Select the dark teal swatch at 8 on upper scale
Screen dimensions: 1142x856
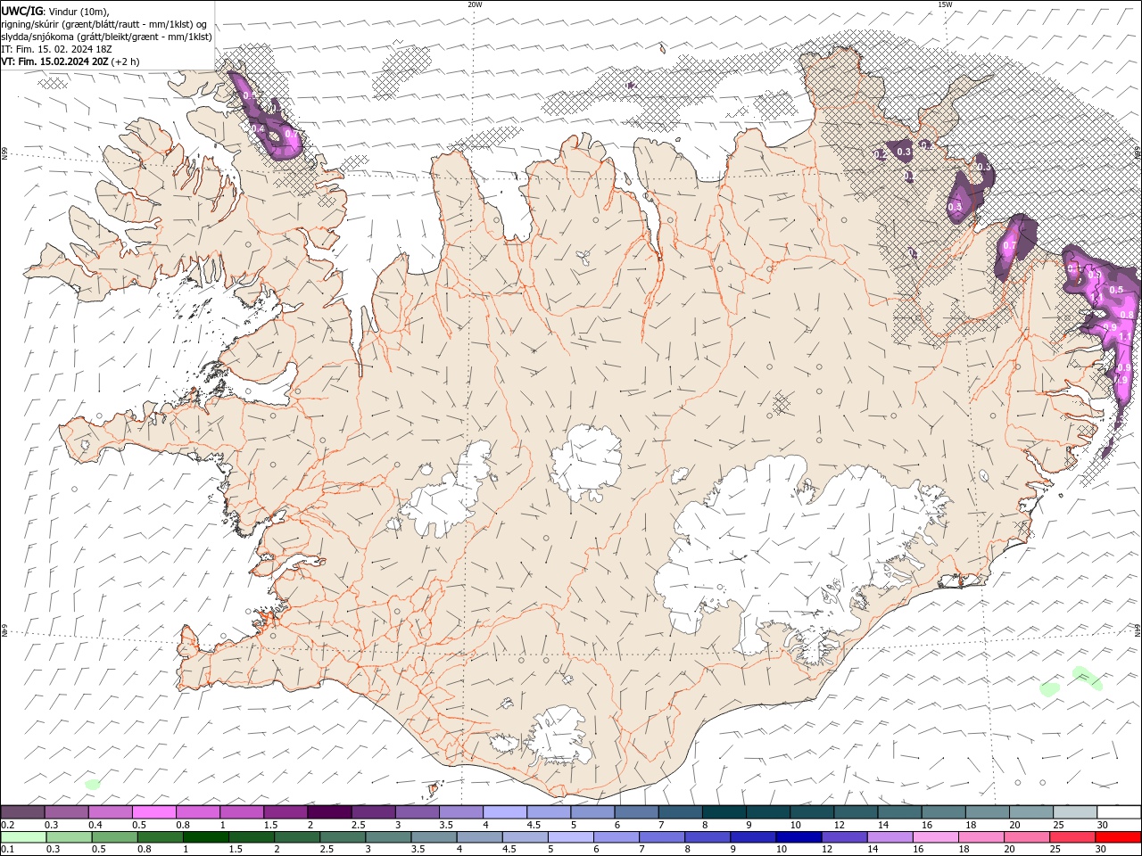coord(724,812)
